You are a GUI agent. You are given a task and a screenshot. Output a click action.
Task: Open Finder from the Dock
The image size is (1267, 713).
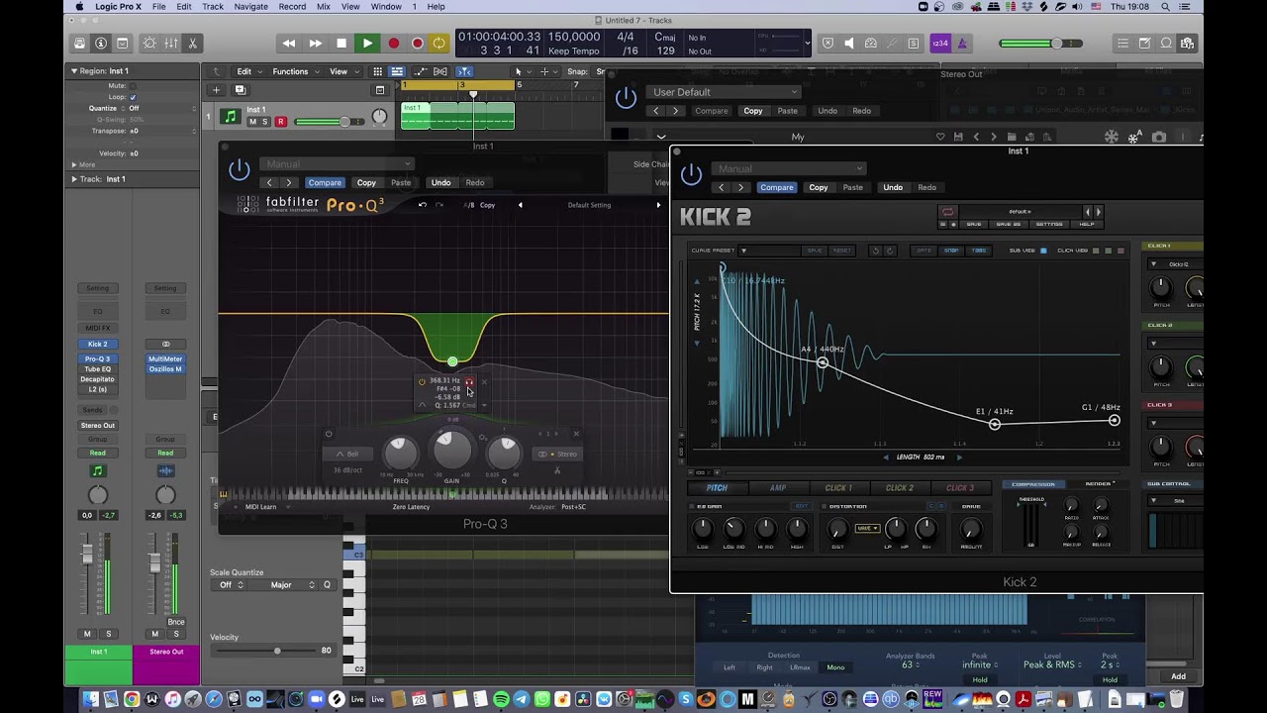tap(91, 699)
